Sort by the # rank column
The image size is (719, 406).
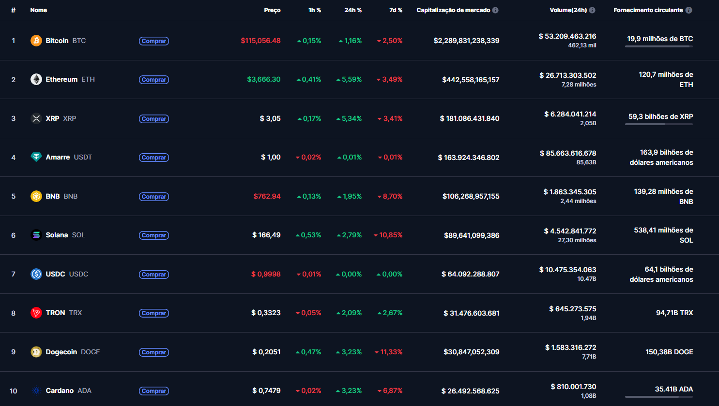tap(13, 10)
